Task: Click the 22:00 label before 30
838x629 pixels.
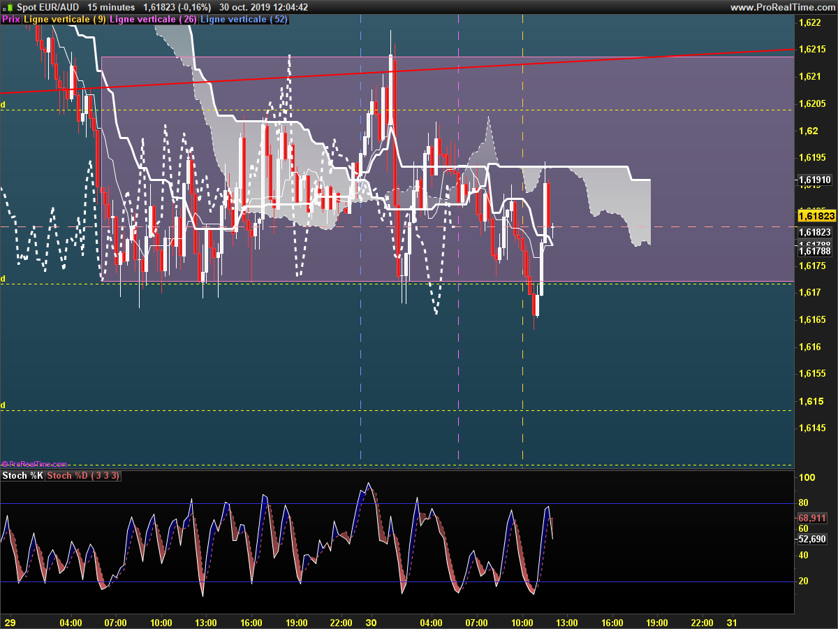Action: (340, 623)
